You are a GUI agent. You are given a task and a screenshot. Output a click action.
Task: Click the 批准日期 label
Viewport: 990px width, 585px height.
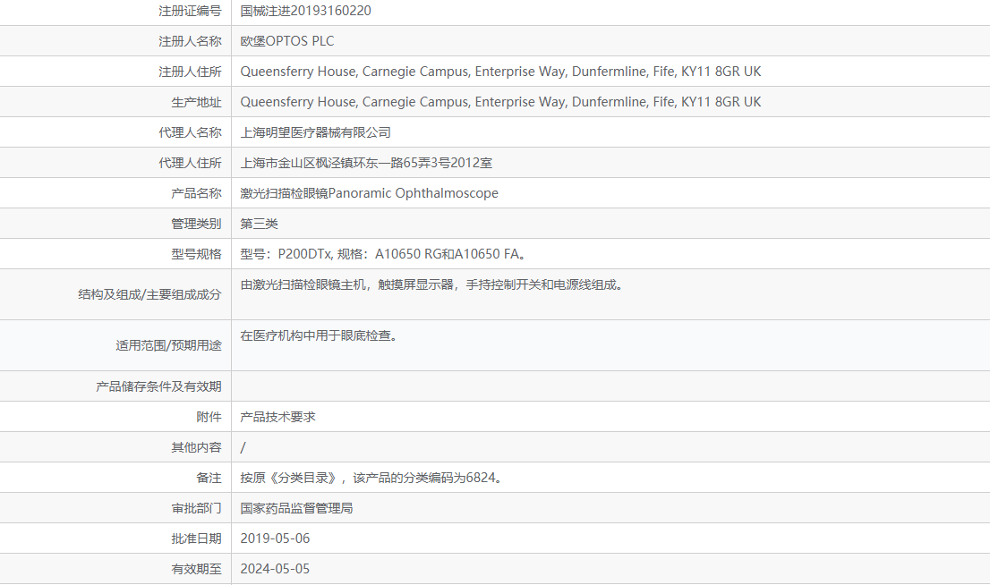(x=196, y=538)
